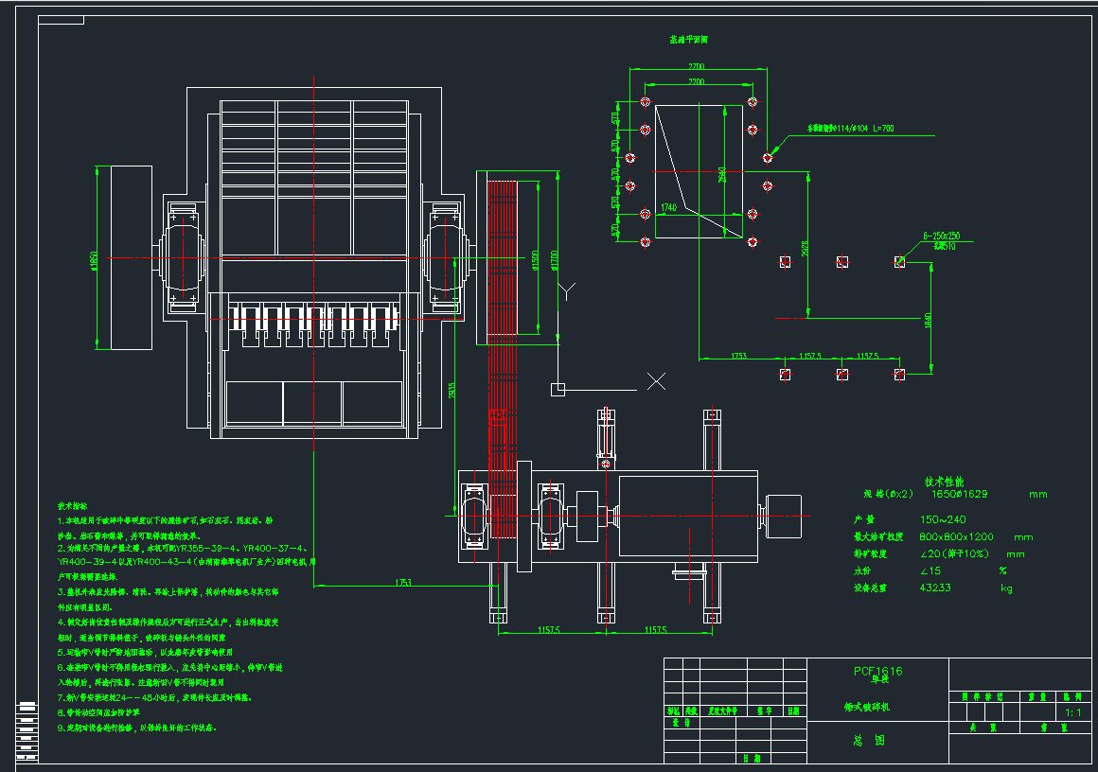
Task: Select the 1740 dimension inside foundation outline
Action: [x=669, y=207]
